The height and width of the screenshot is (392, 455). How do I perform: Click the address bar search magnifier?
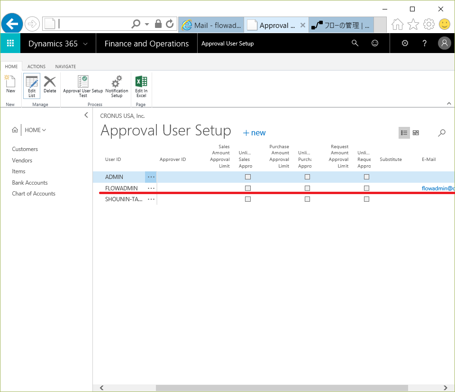tap(136, 24)
